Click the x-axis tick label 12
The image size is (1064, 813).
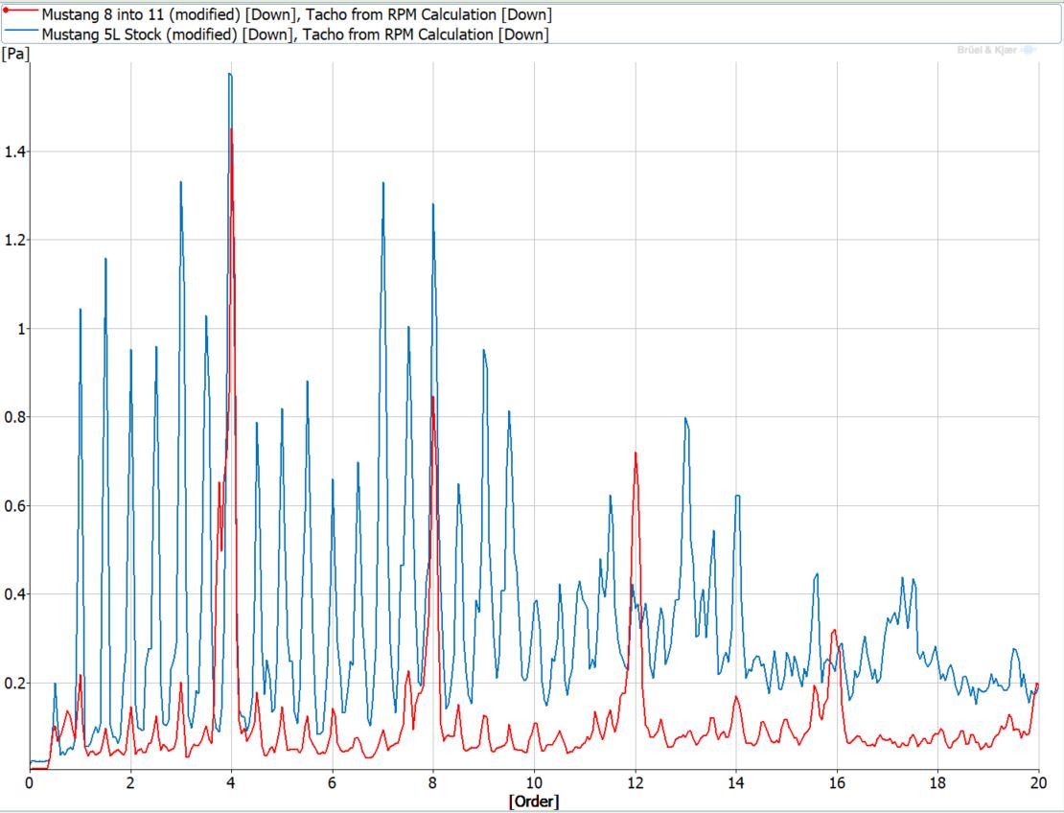coord(636,782)
